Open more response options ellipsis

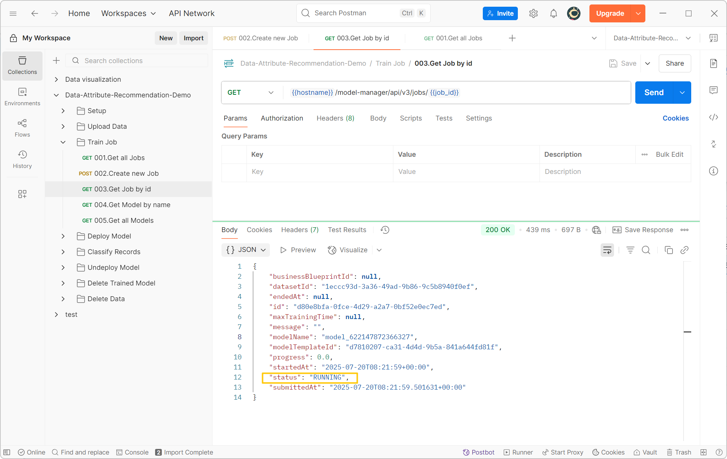point(684,230)
